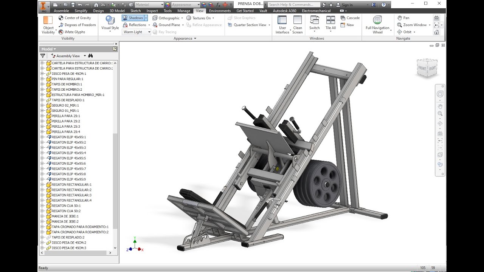Open the Visual Style gallery
The width and height of the screenshot is (484, 272).
tap(110, 23)
